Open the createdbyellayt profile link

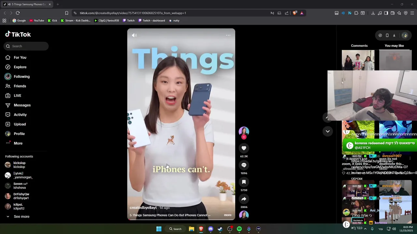tap(143, 208)
